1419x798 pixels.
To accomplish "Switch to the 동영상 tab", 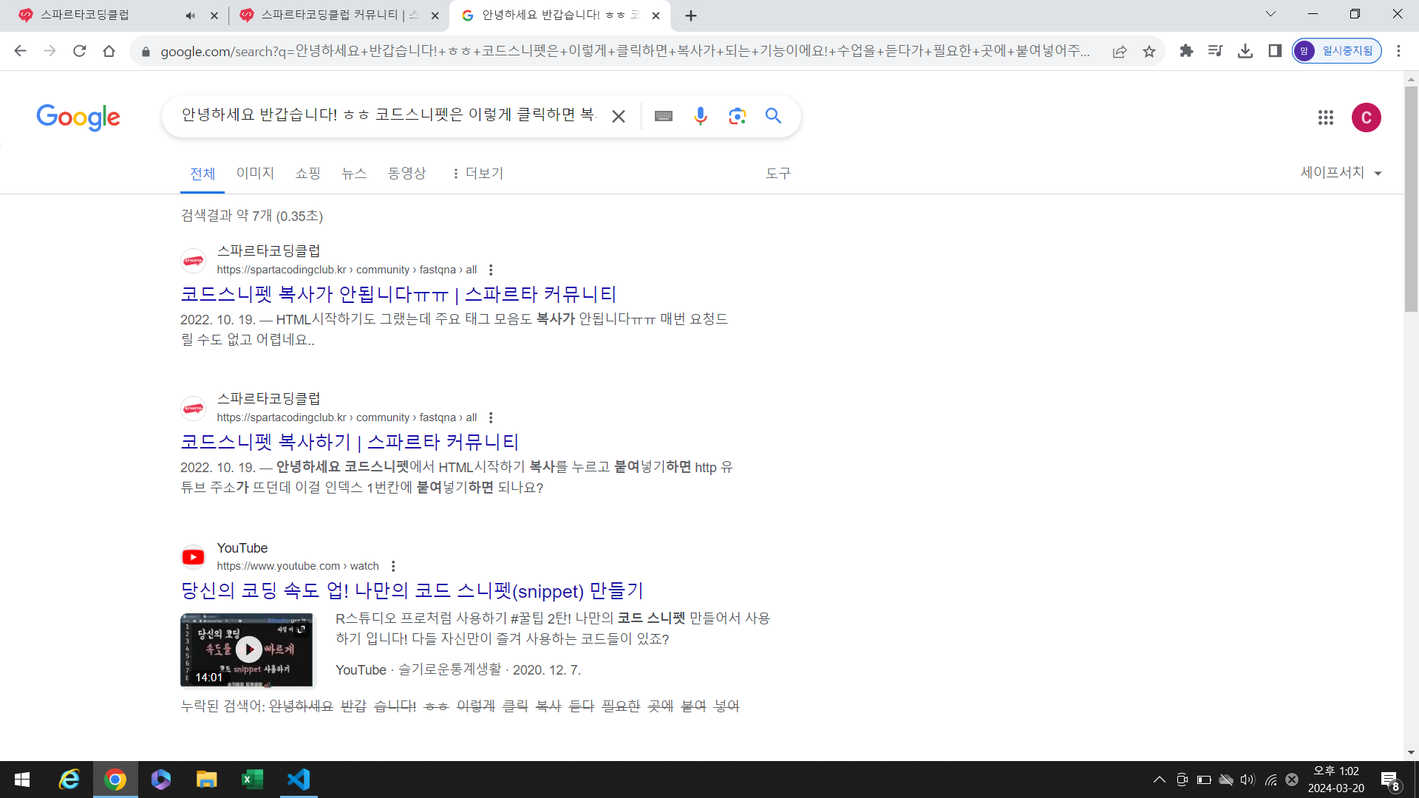I will [407, 173].
